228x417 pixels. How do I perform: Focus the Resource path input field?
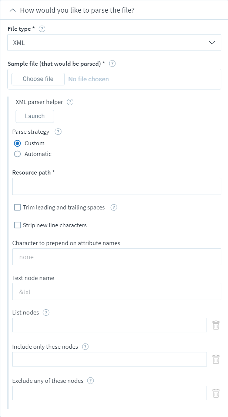[117, 186]
